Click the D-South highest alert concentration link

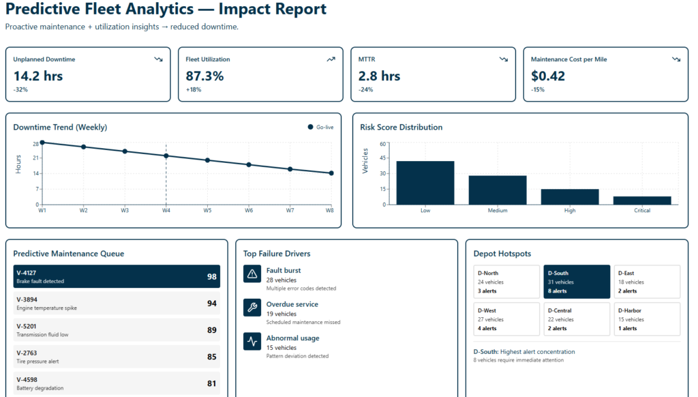524,352
